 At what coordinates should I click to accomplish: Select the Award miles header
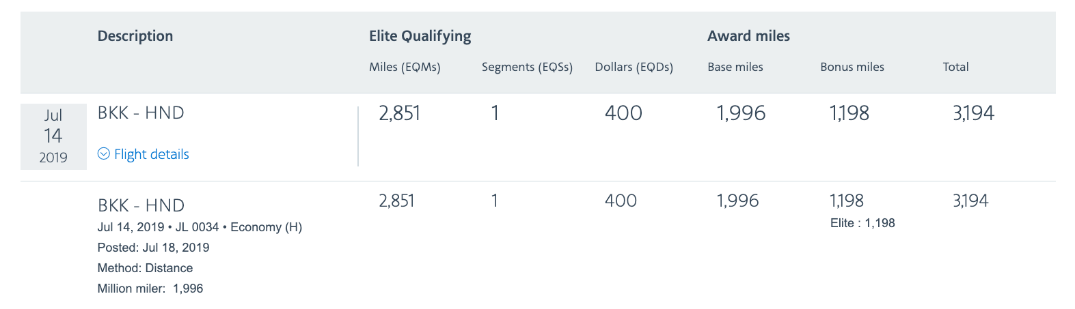coord(748,36)
